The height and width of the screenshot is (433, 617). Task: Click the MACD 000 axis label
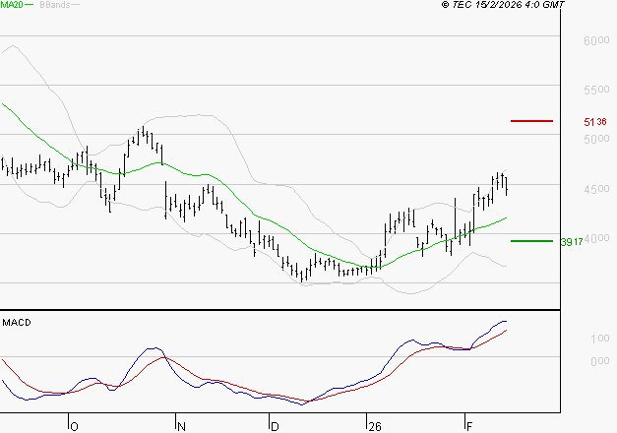click(x=599, y=361)
